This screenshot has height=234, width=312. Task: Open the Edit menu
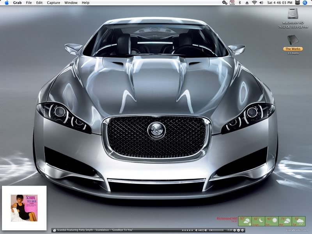pos(39,3)
